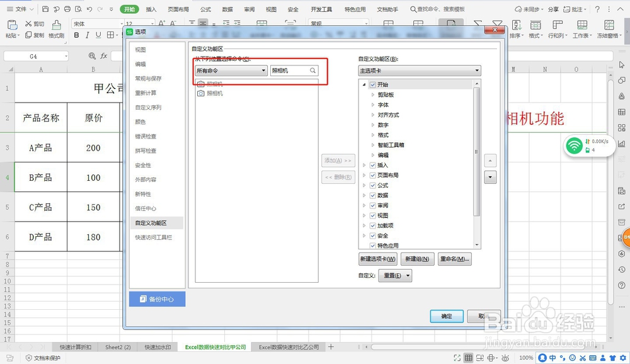Image resolution: width=630 pixels, height=364 pixels.
Task: Click the 确定 button to confirm options
Action: [x=447, y=316]
